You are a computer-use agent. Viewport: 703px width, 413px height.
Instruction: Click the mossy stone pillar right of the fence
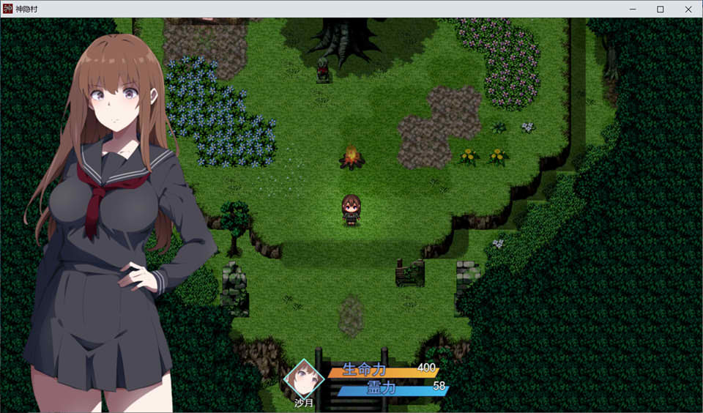467,282
